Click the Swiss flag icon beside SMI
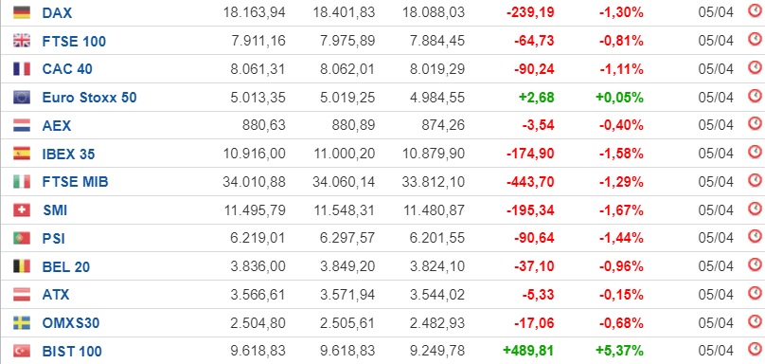 pos(22,210)
